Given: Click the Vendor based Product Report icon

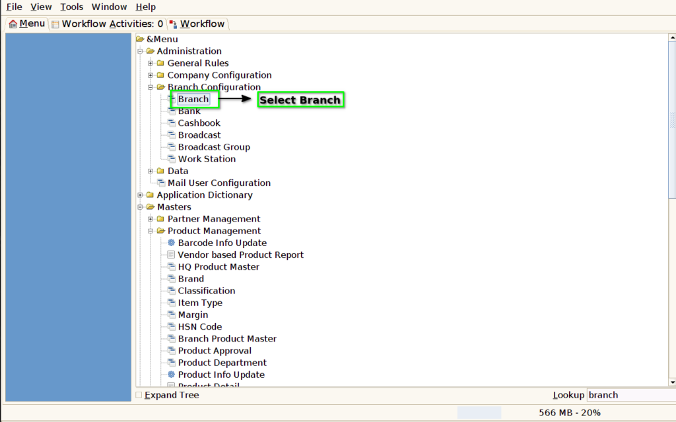Looking at the screenshot, I should pyautogui.click(x=171, y=255).
